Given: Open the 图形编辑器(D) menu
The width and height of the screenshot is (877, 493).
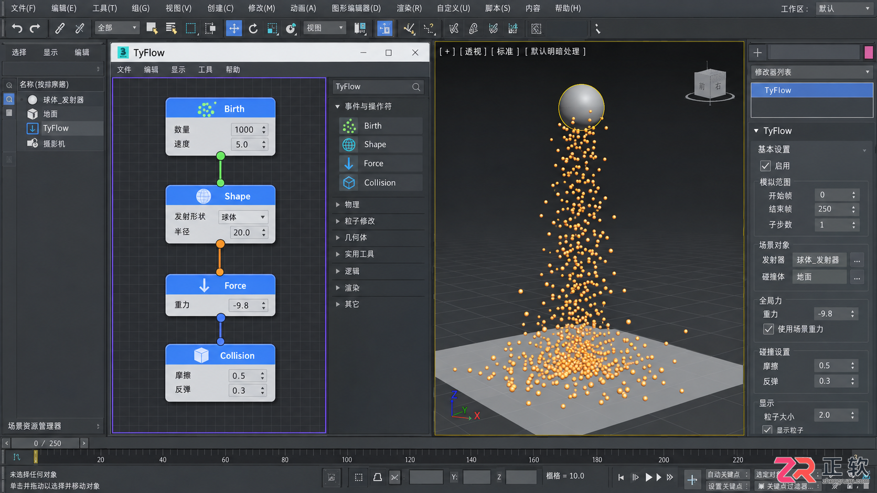Looking at the screenshot, I should [356, 8].
